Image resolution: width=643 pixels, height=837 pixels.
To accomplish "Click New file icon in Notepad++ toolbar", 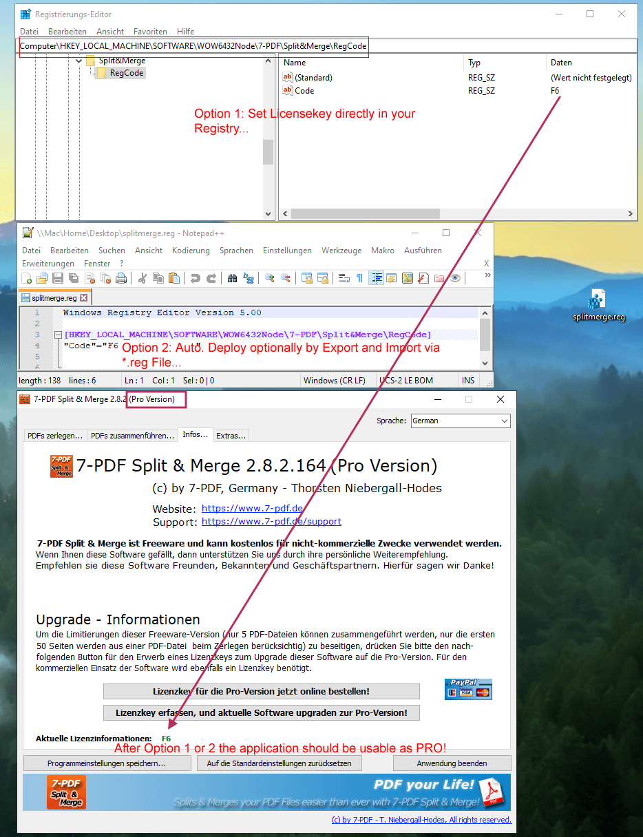I will click(x=25, y=278).
